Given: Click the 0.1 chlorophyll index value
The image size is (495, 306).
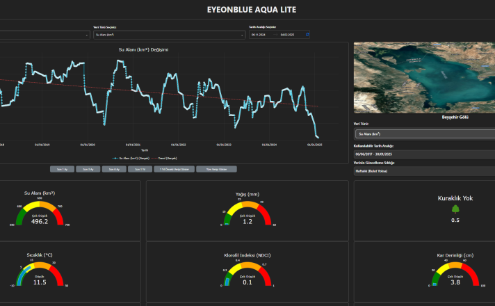Looking at the screenshot, I should pyautogui.click(x=247, y=282).
